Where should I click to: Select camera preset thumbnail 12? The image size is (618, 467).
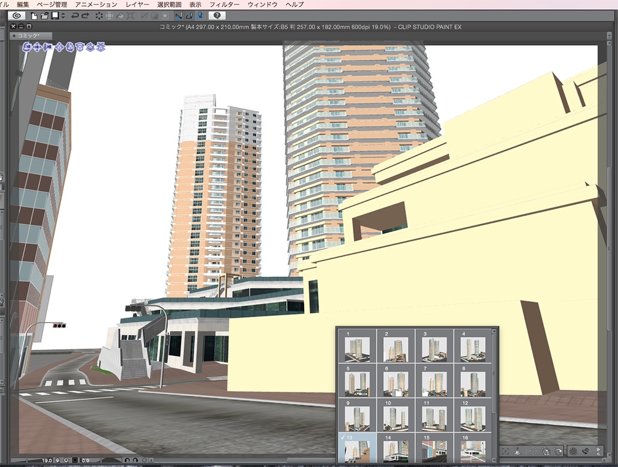pyautogui.click(x=473, y=415)
